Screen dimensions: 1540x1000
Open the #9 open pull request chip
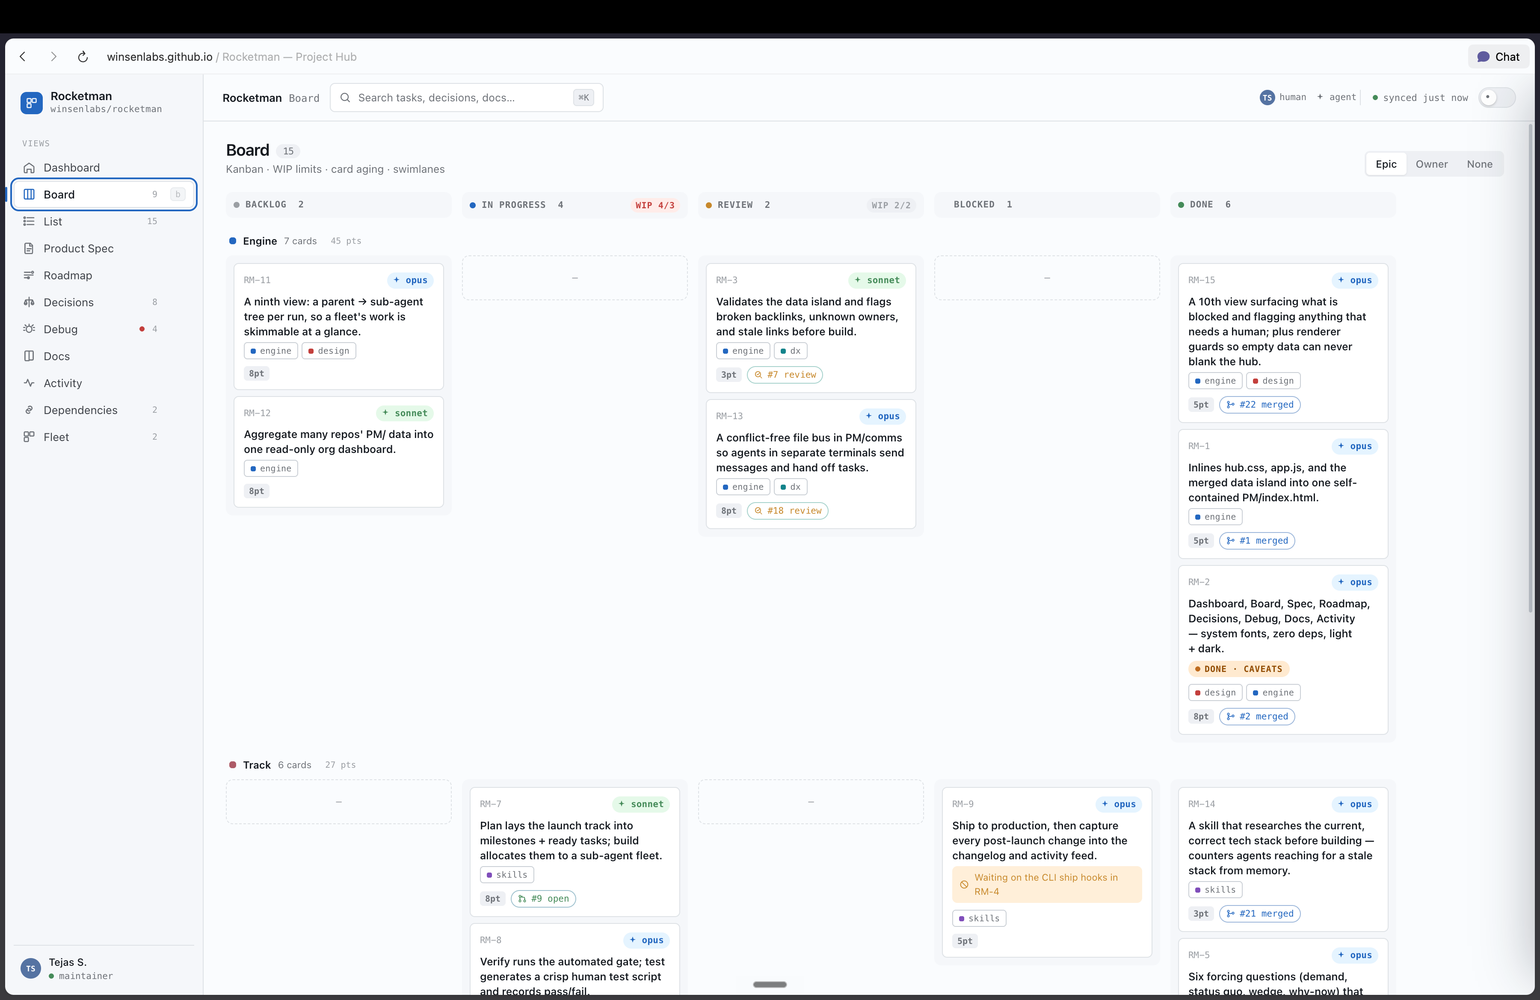[544, 899]
